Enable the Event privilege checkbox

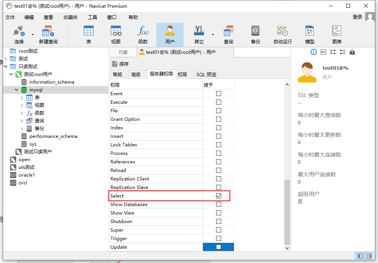point(219,93)
